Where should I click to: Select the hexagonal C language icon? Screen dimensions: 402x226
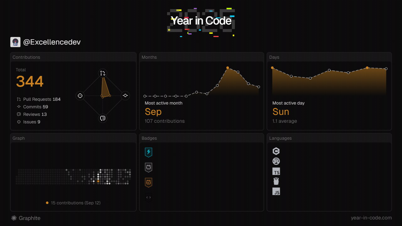pyautogui.click(x=276, y=151)
